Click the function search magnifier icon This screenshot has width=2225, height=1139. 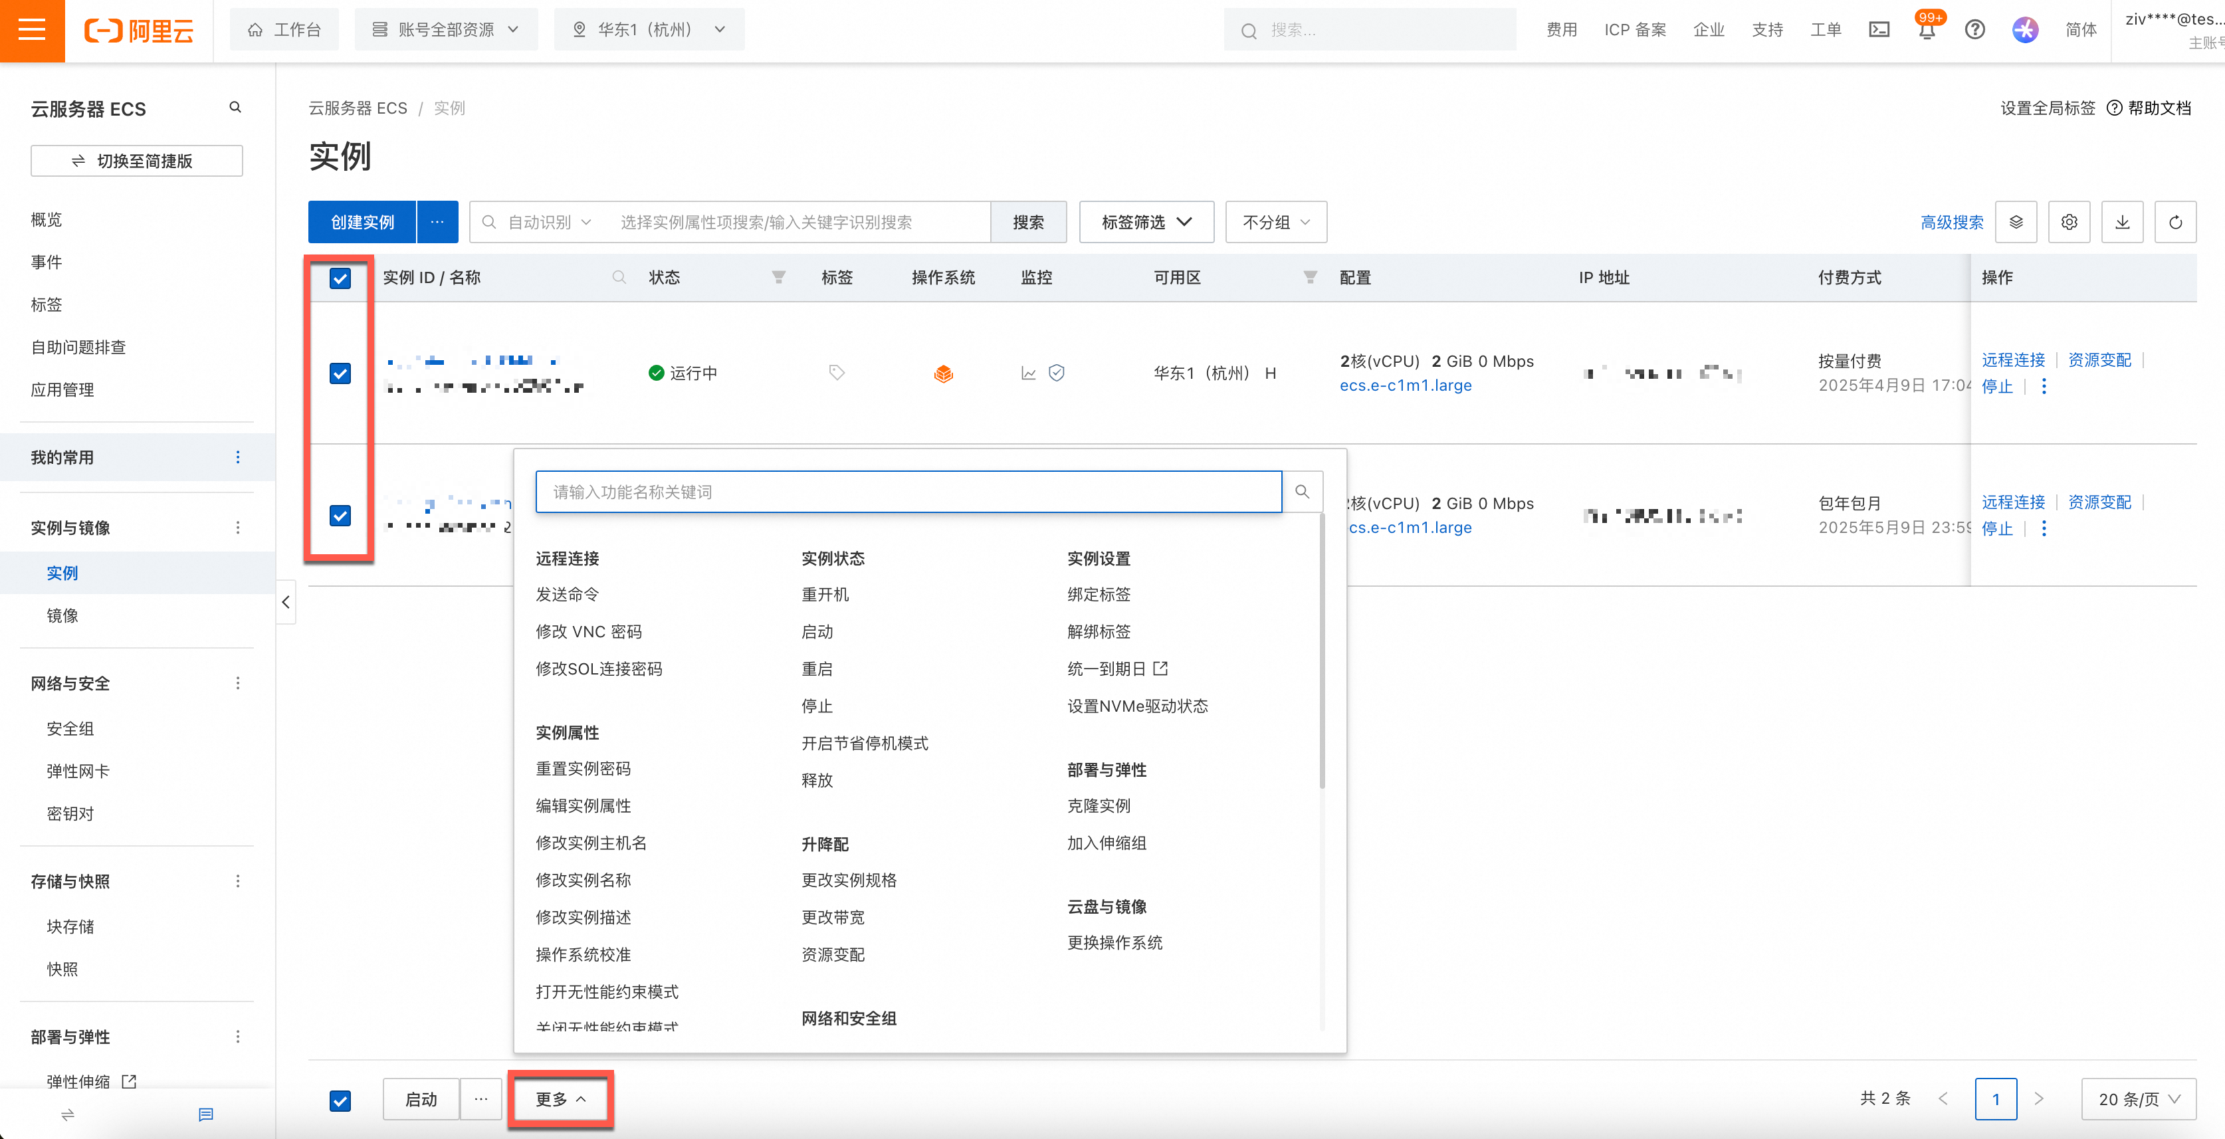[1302, 491]
